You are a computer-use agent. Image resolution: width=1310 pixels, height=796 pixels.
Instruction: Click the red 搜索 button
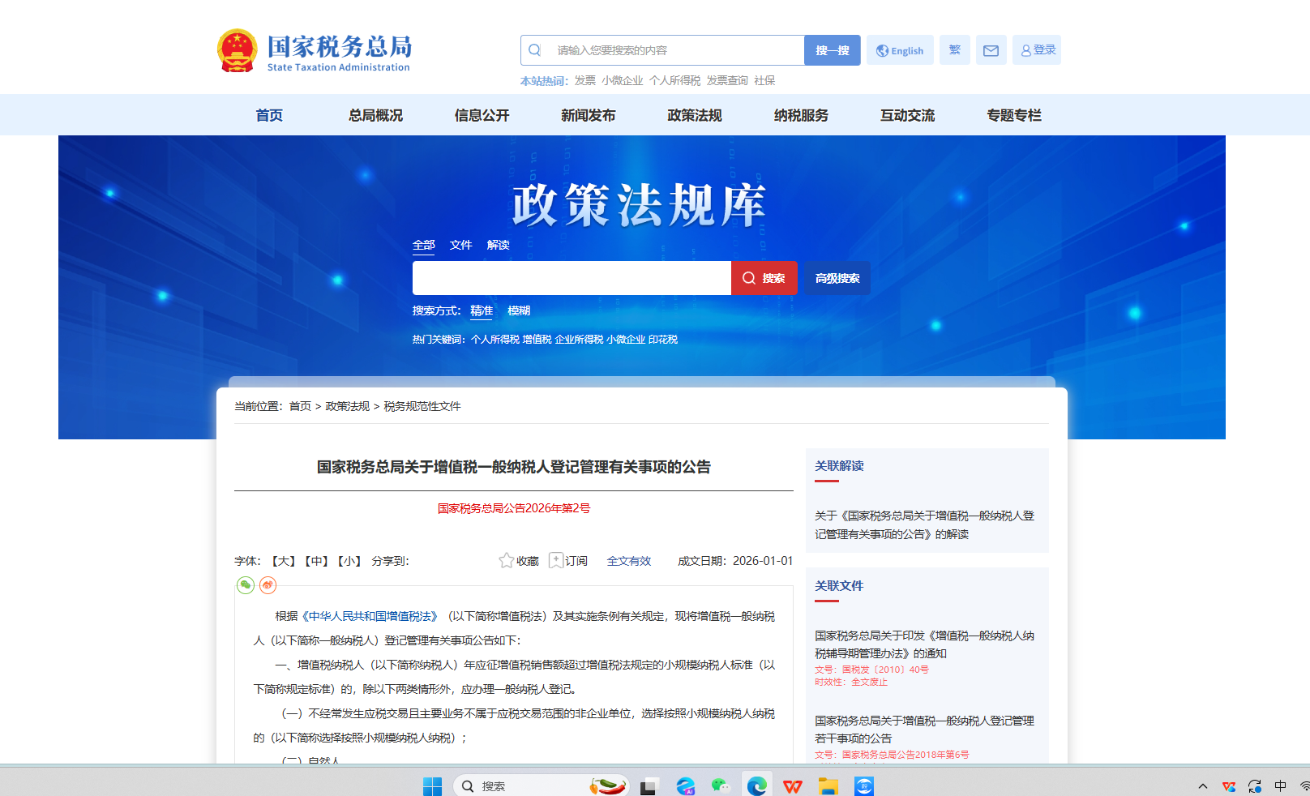point(764,278)
